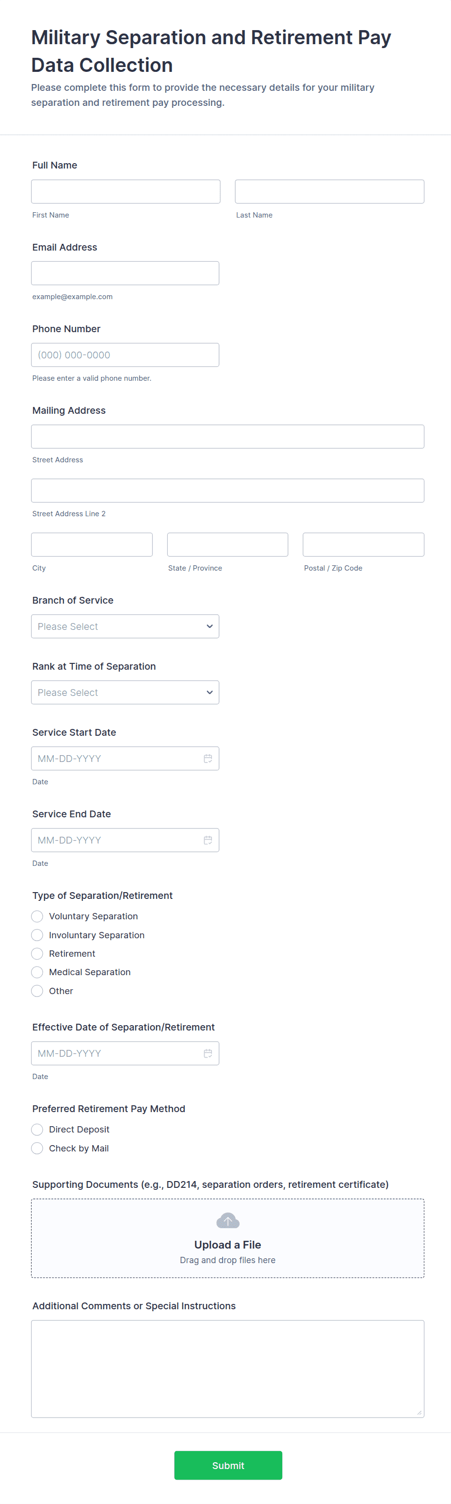
Task: Select the Voluntary Separation radio option
Action: click(x=37, y=915)
